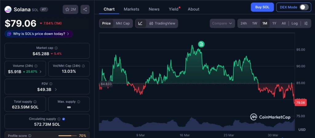Open the Compare dropdown
The height and width of the screenshot is (138, 315).
(222, 23)
